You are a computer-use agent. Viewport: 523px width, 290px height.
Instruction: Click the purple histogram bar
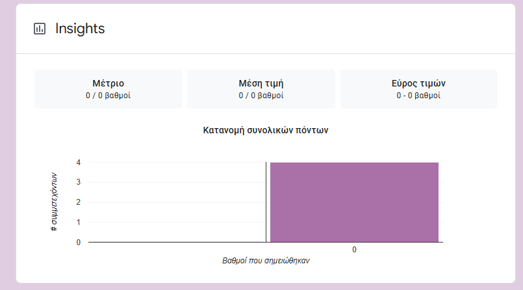354,202
